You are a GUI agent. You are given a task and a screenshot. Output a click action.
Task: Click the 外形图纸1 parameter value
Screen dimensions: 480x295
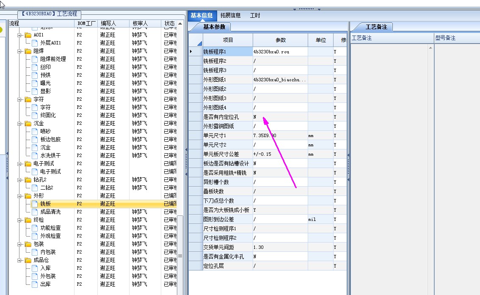tap(280, 80)
